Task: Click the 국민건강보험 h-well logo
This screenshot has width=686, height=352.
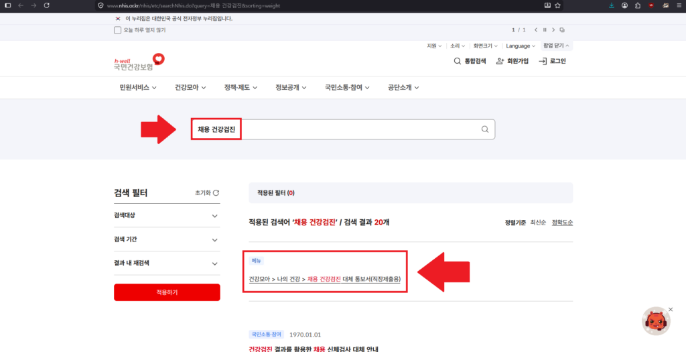Action: (x=139, y=62)
